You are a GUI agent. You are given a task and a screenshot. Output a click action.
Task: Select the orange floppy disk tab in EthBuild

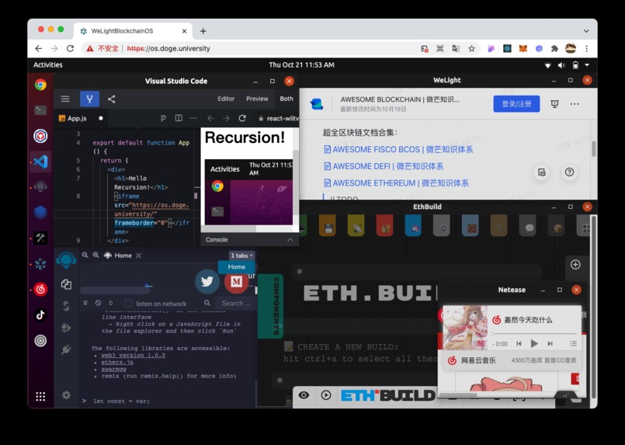tap(327, 226)
